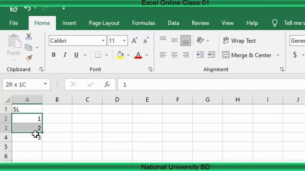Toggle Underline formatting

76,55
